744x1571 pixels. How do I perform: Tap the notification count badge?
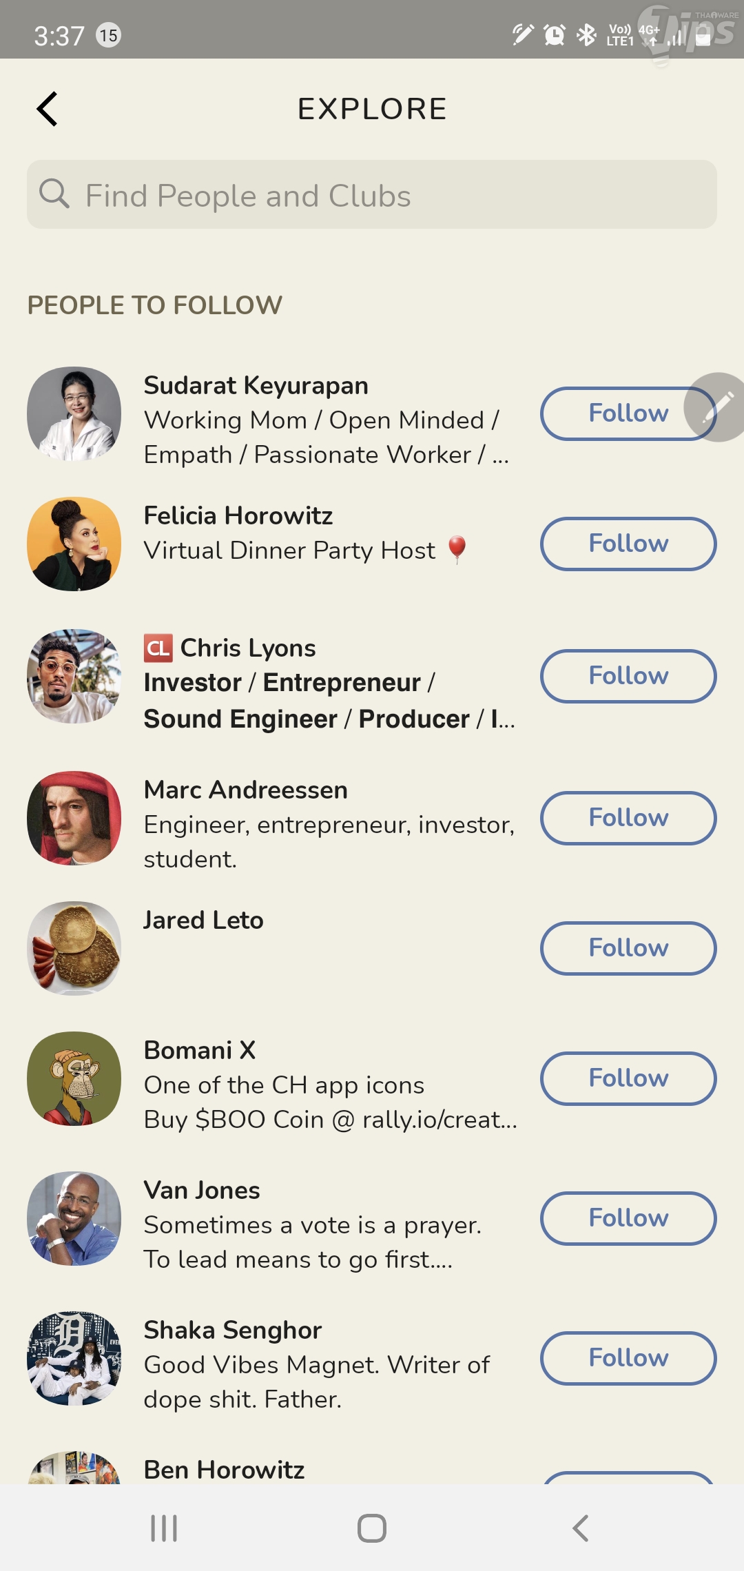click(108, 34)
